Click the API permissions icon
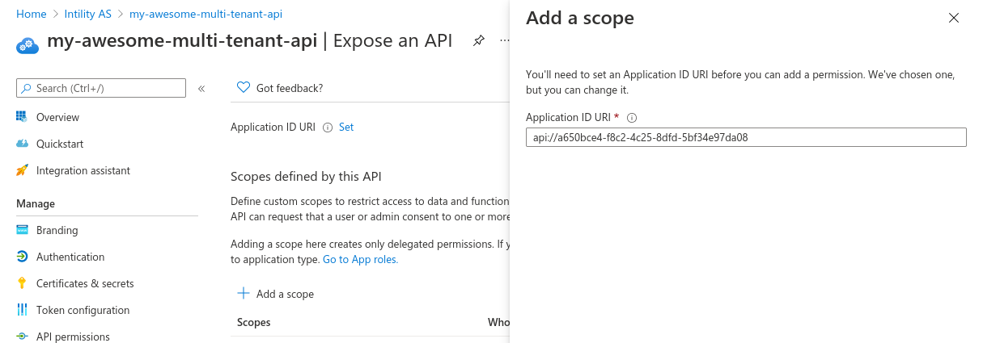 coord(22,337)
